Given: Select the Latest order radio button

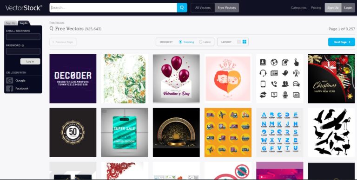Looking at the screenshot, I should (201, 42).
